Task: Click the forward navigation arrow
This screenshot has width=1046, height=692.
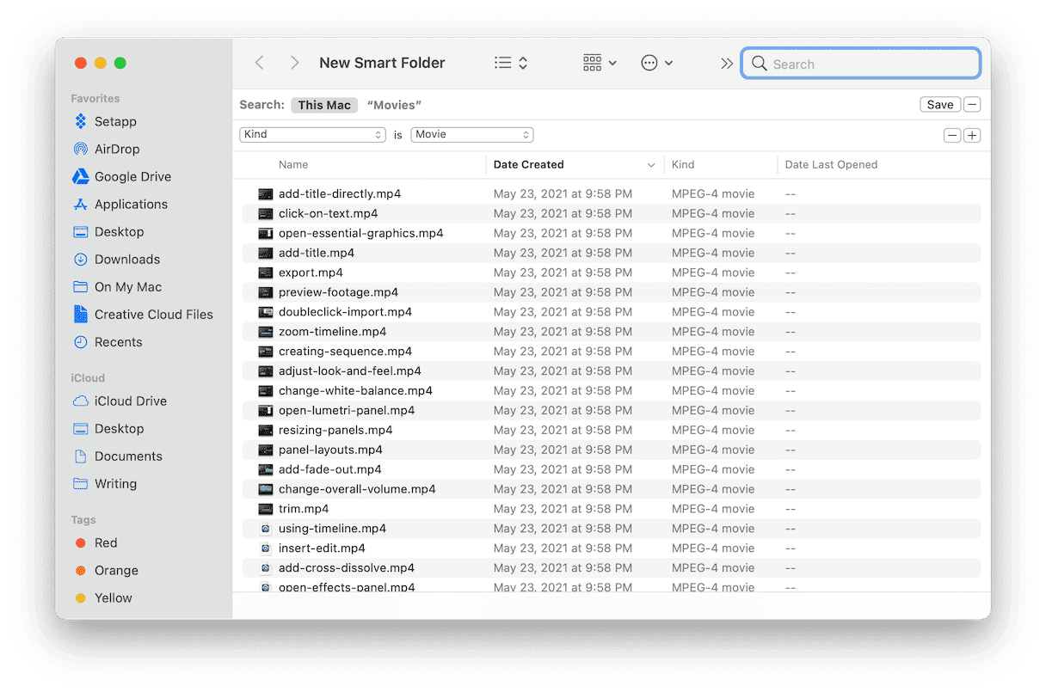Action: click(294, 63)
